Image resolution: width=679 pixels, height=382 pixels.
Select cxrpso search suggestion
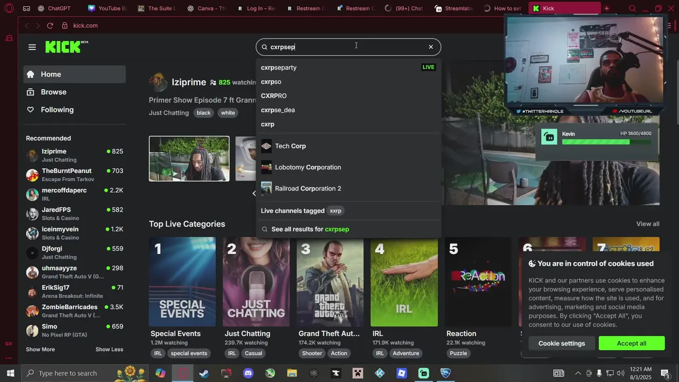pos(348,82)
